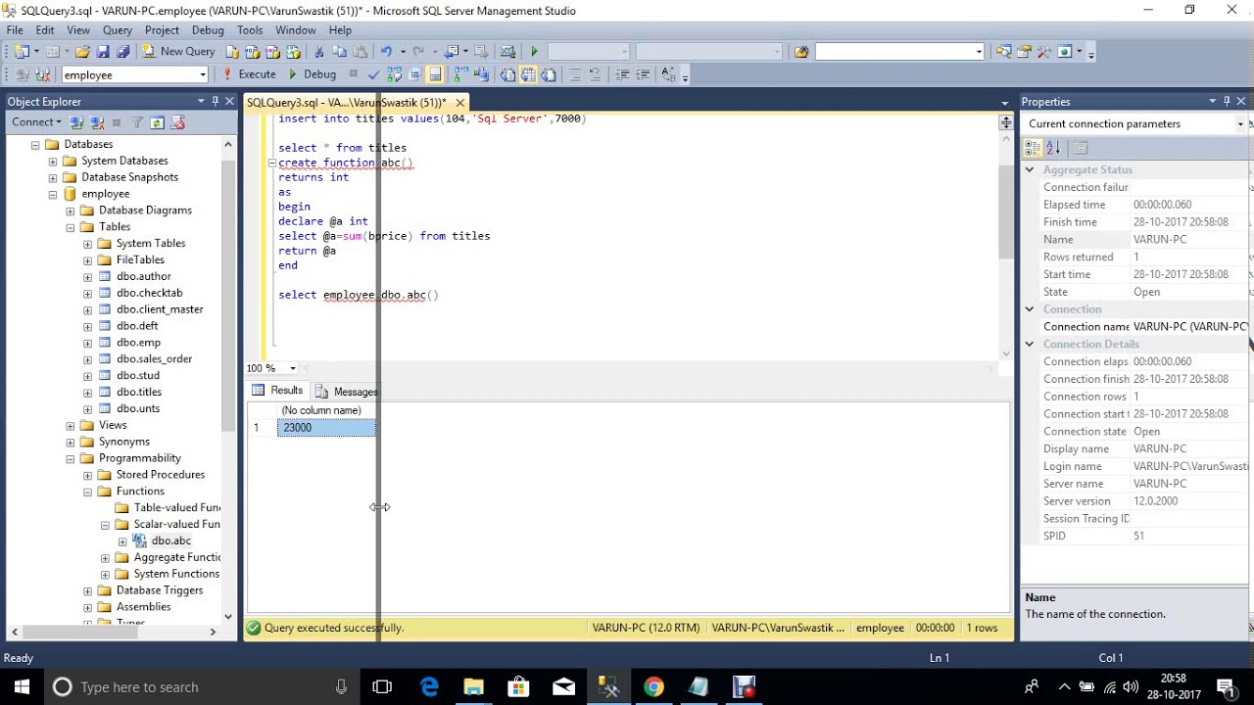This screenshot has height=705, width=1254.
Task: Select the dbo.sales_order table
Action: (155, 358)
